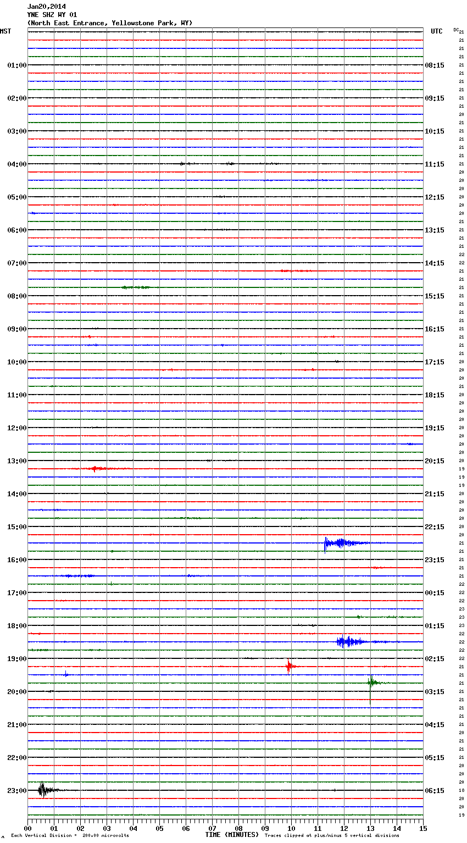Click the 11:15 UTC time label

pos(435,164)
